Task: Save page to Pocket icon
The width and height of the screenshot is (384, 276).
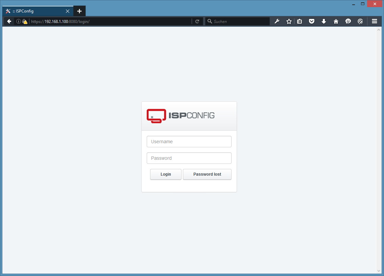Action: (x=312, y=21)
